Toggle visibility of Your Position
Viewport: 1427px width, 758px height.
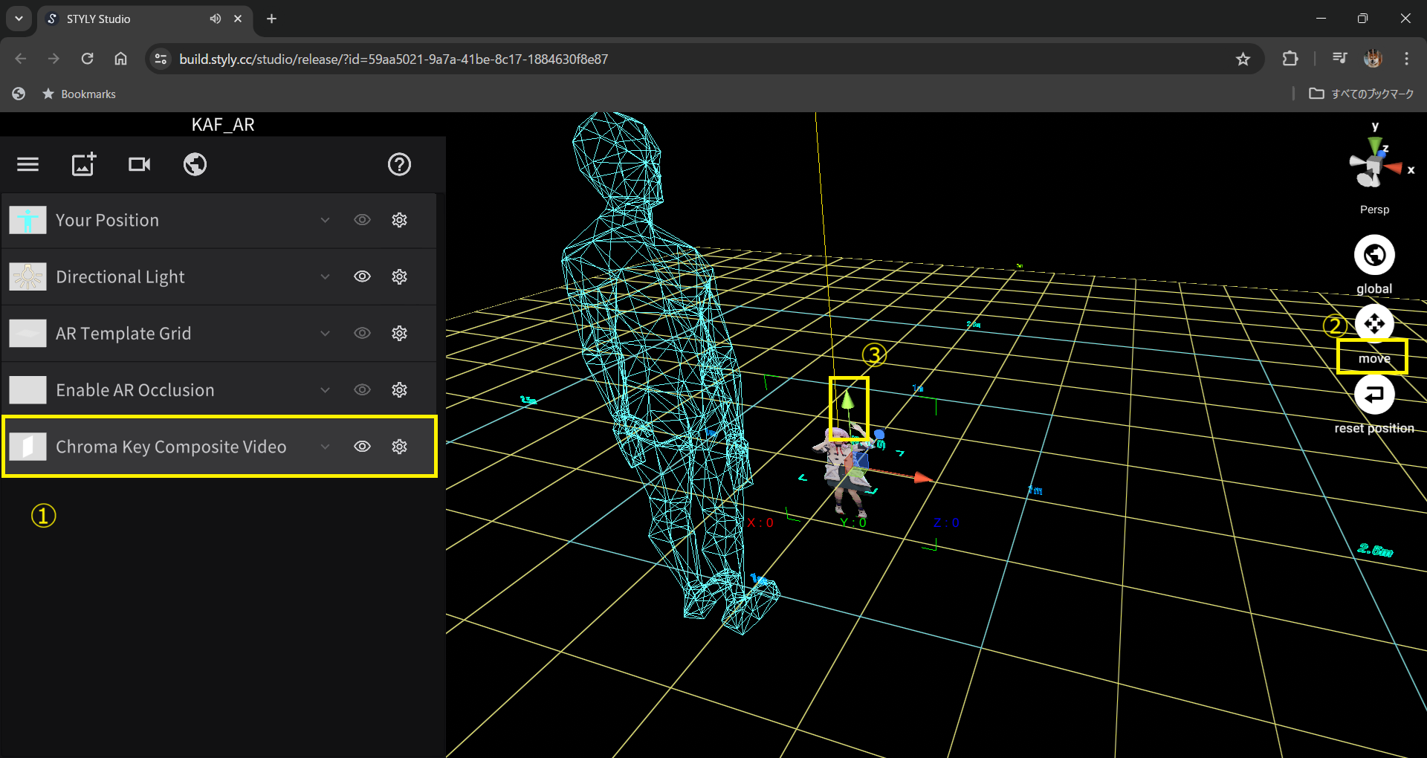[362, 220]
